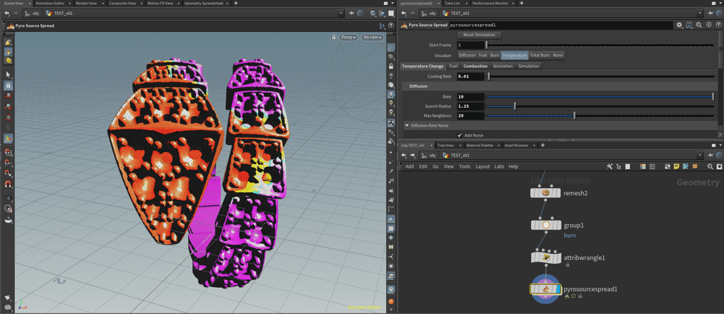This screenshot has height=314, width=724.
Task: Open the Persp viewport dropdown
Action: (x=349, y=37)
